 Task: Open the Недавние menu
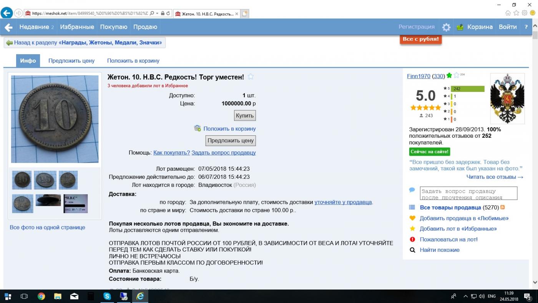tap(37, 27)
